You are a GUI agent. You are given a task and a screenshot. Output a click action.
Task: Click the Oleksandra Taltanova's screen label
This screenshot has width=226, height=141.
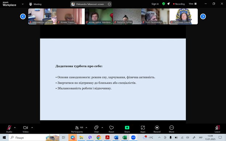pos(90,4)
